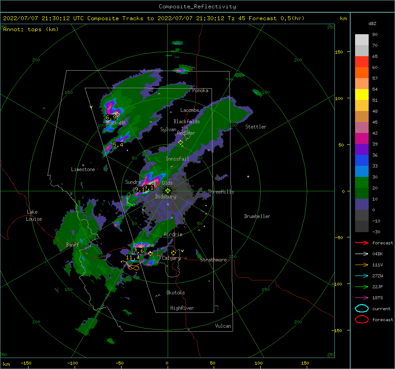Click the yellow diamond radar site marker near Olds
The width and height of the screenshot is (395, 369).
(168, 191)
